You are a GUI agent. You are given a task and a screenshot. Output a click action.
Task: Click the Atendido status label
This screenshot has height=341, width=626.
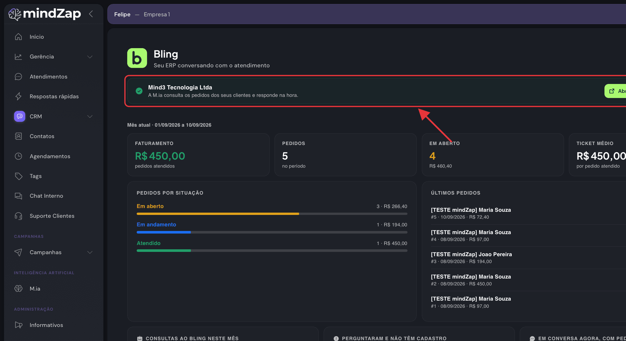click(x=148, y=243)
